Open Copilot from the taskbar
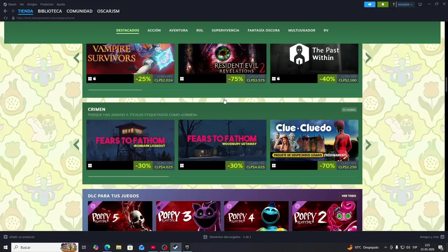Screen dimensions: 448x252 [x=96, y=247]
